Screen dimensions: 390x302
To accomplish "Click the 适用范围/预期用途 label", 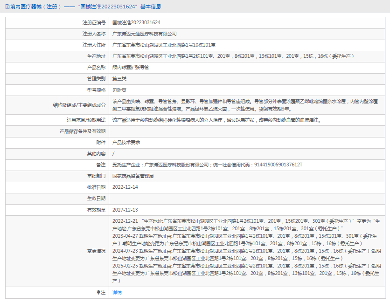I will [x=86, y=120].
